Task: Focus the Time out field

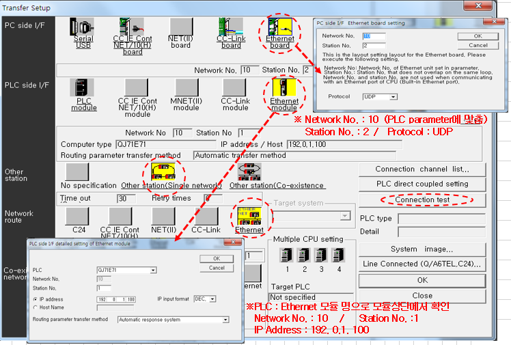Action: (126, 199)
